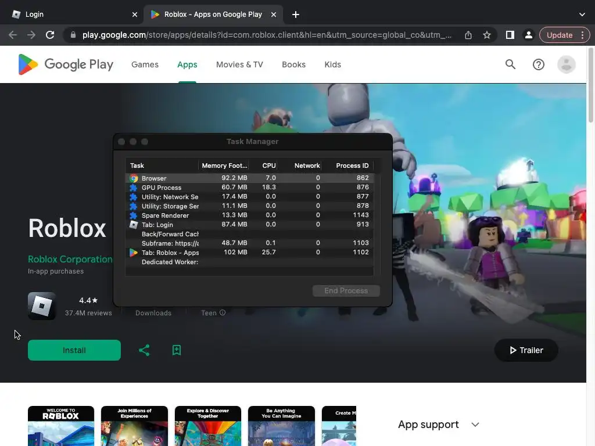Click the browser forward arrow
Screen dimensions: 595x446
tap(31, 35)
